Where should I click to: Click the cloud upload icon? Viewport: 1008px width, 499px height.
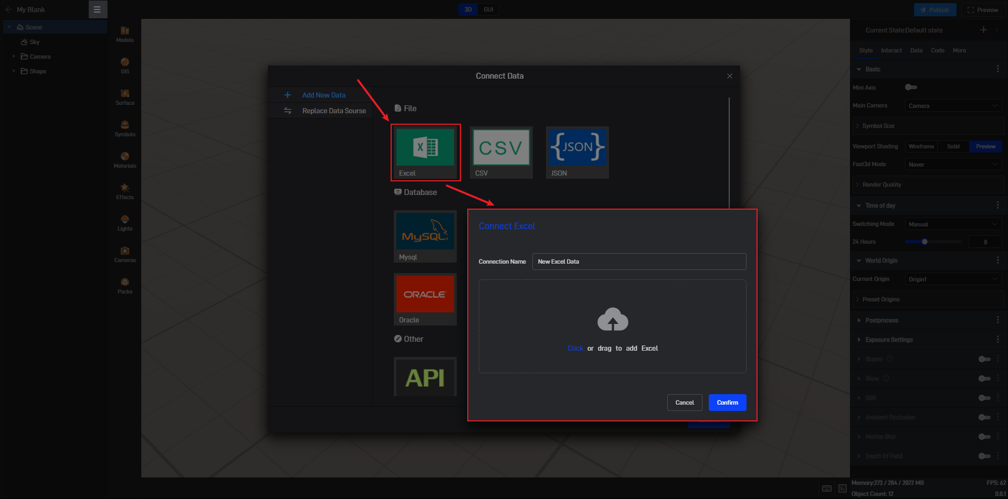pos(612,320)
